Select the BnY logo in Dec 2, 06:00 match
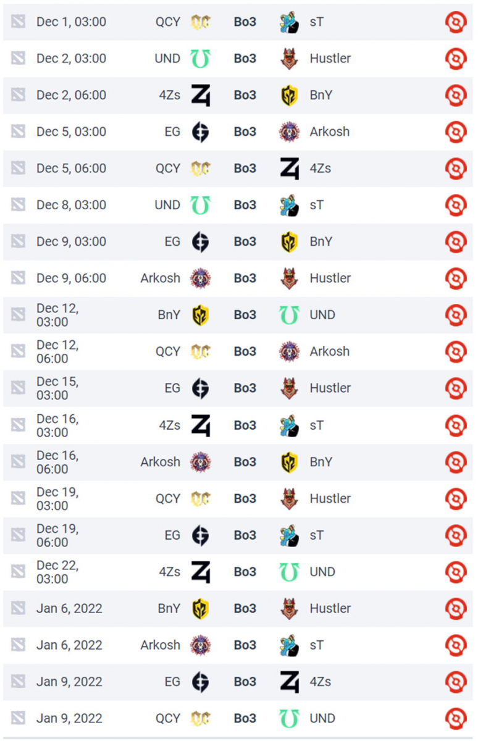This screenshot has width=478, height=741. [289, 95]
